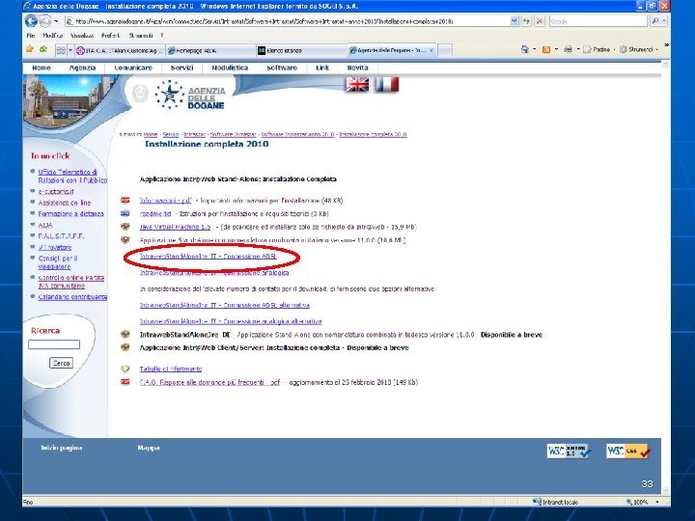Viewport: 695px width, 521px height.
Task: Click the Google search box
Action: coord(598,21)
